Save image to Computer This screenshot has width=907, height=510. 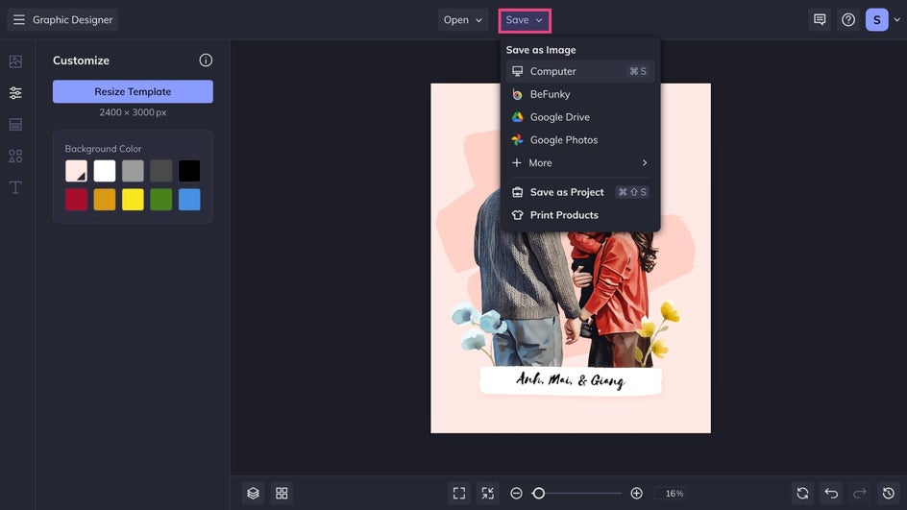click(x=579, y=71)
